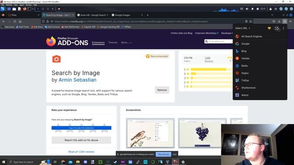Click Log in to rate this extension
The width and height of the screenshot is (294, 165).
[x=81, y=128]
